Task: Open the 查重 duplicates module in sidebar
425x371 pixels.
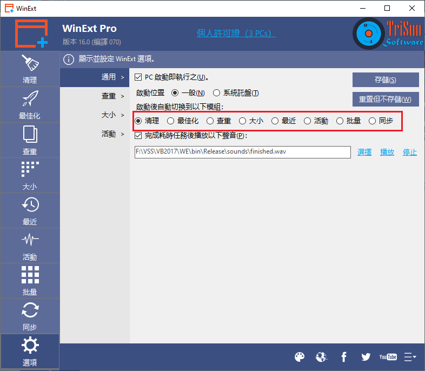Action: tap(30, 141)
